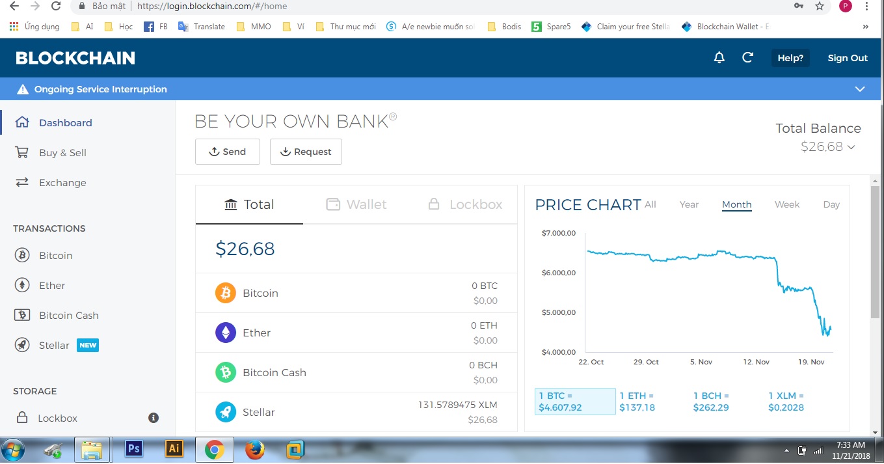Open the Ứng dụng apps shortcut in the bookmarks bar

[34, 27]
